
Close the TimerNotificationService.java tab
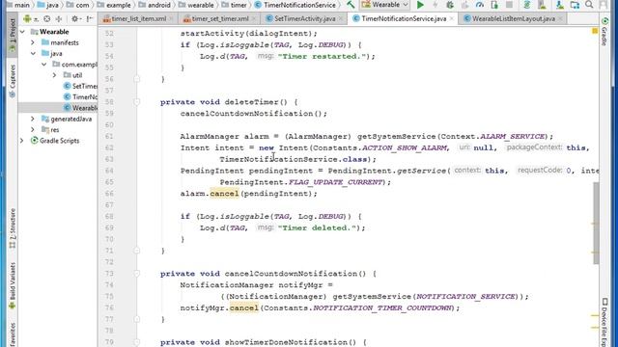click(452, 18)
